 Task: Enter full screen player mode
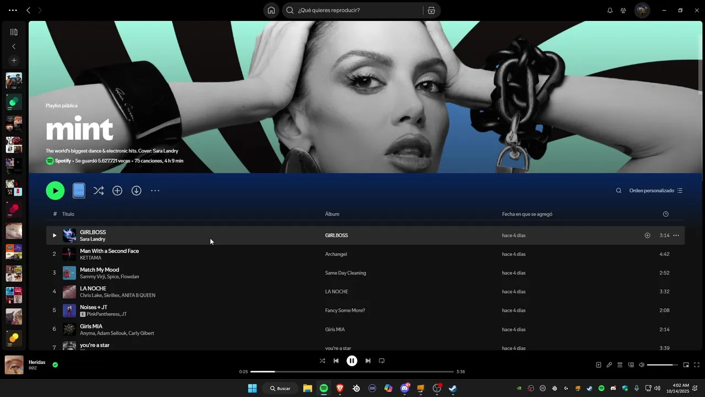(x=697, y=364)
